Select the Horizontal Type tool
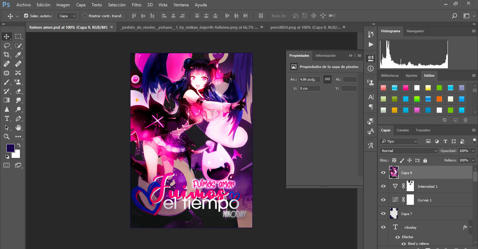 point(7,118)
